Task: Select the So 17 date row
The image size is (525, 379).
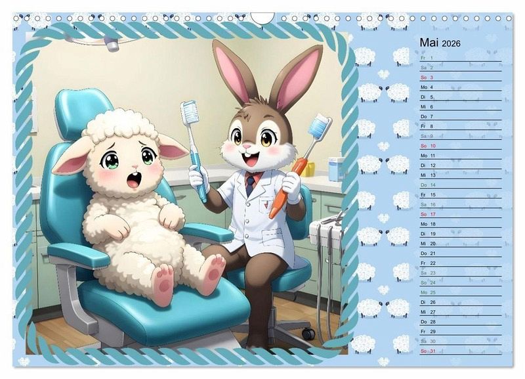Action: pos(459,214)
